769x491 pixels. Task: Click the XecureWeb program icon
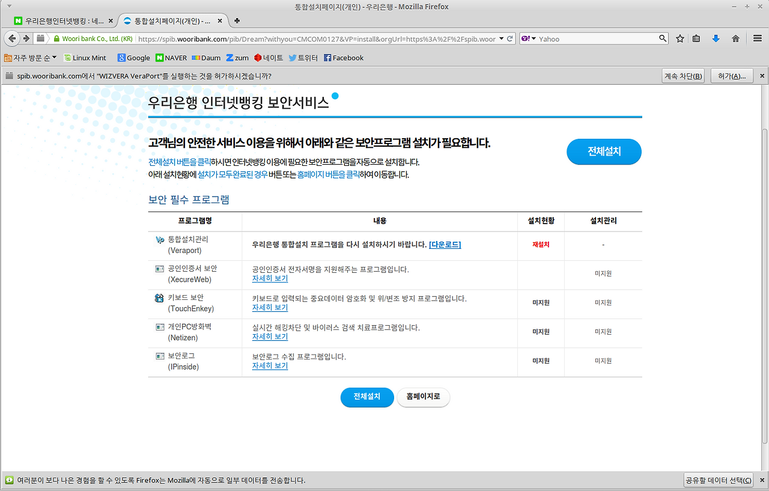(x=160, y=269)
